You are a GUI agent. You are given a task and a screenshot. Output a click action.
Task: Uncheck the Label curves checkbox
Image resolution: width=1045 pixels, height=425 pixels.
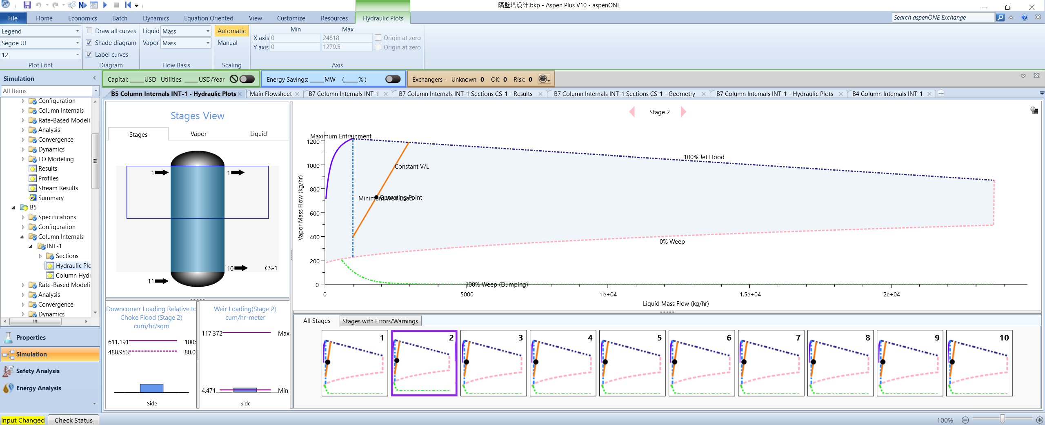[x=89, y=54]
